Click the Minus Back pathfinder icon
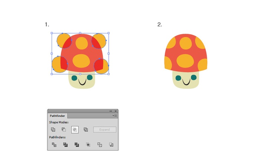 (x=111, y=145)
